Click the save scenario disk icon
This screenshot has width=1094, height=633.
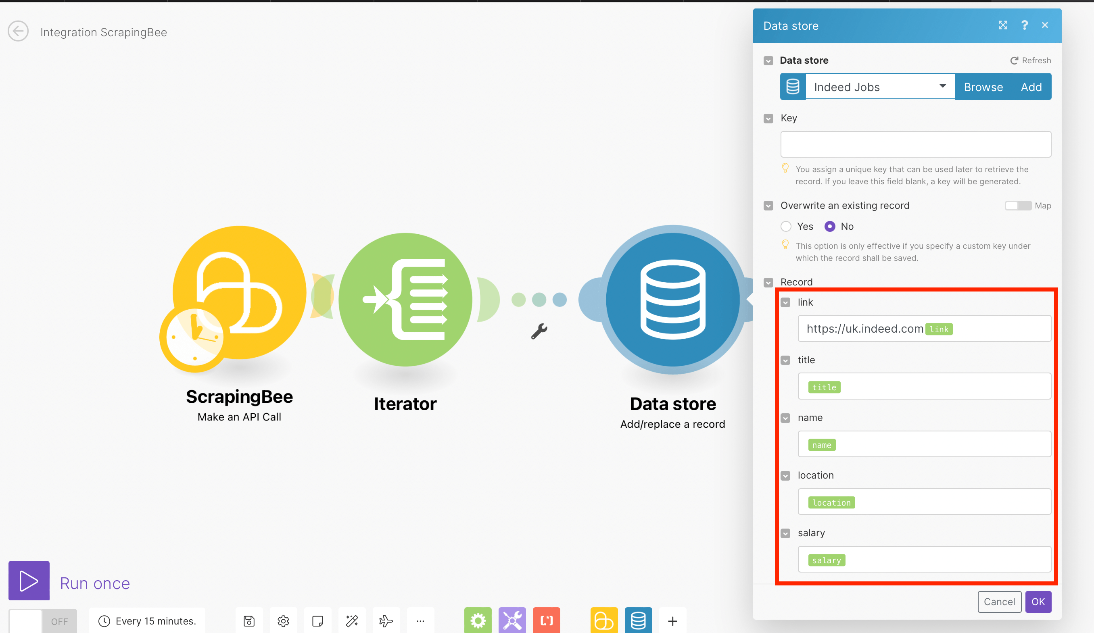point(249,621)
